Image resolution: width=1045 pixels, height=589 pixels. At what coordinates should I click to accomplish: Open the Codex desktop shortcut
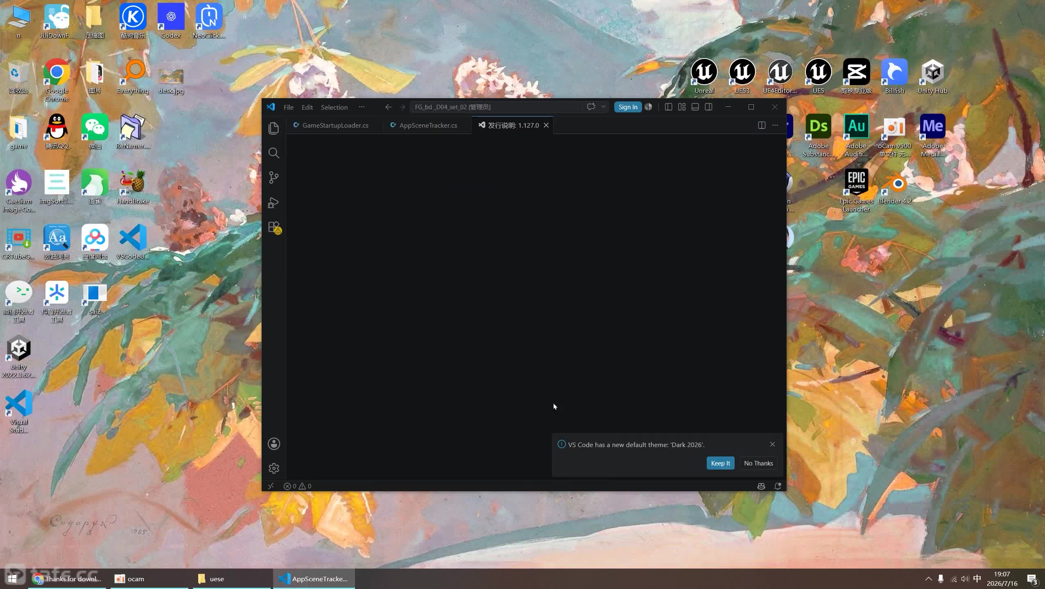click(171, 21)
